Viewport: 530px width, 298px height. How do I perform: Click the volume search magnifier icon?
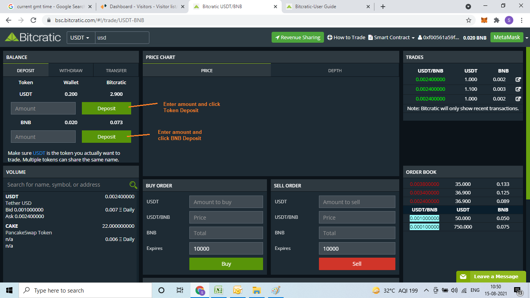pos(133,185)
